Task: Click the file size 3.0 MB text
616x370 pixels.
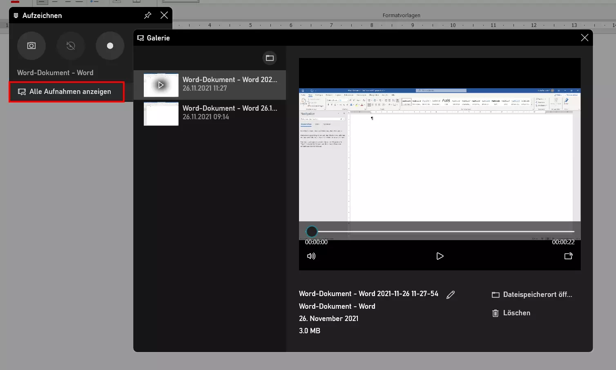Action: (310, 331)
